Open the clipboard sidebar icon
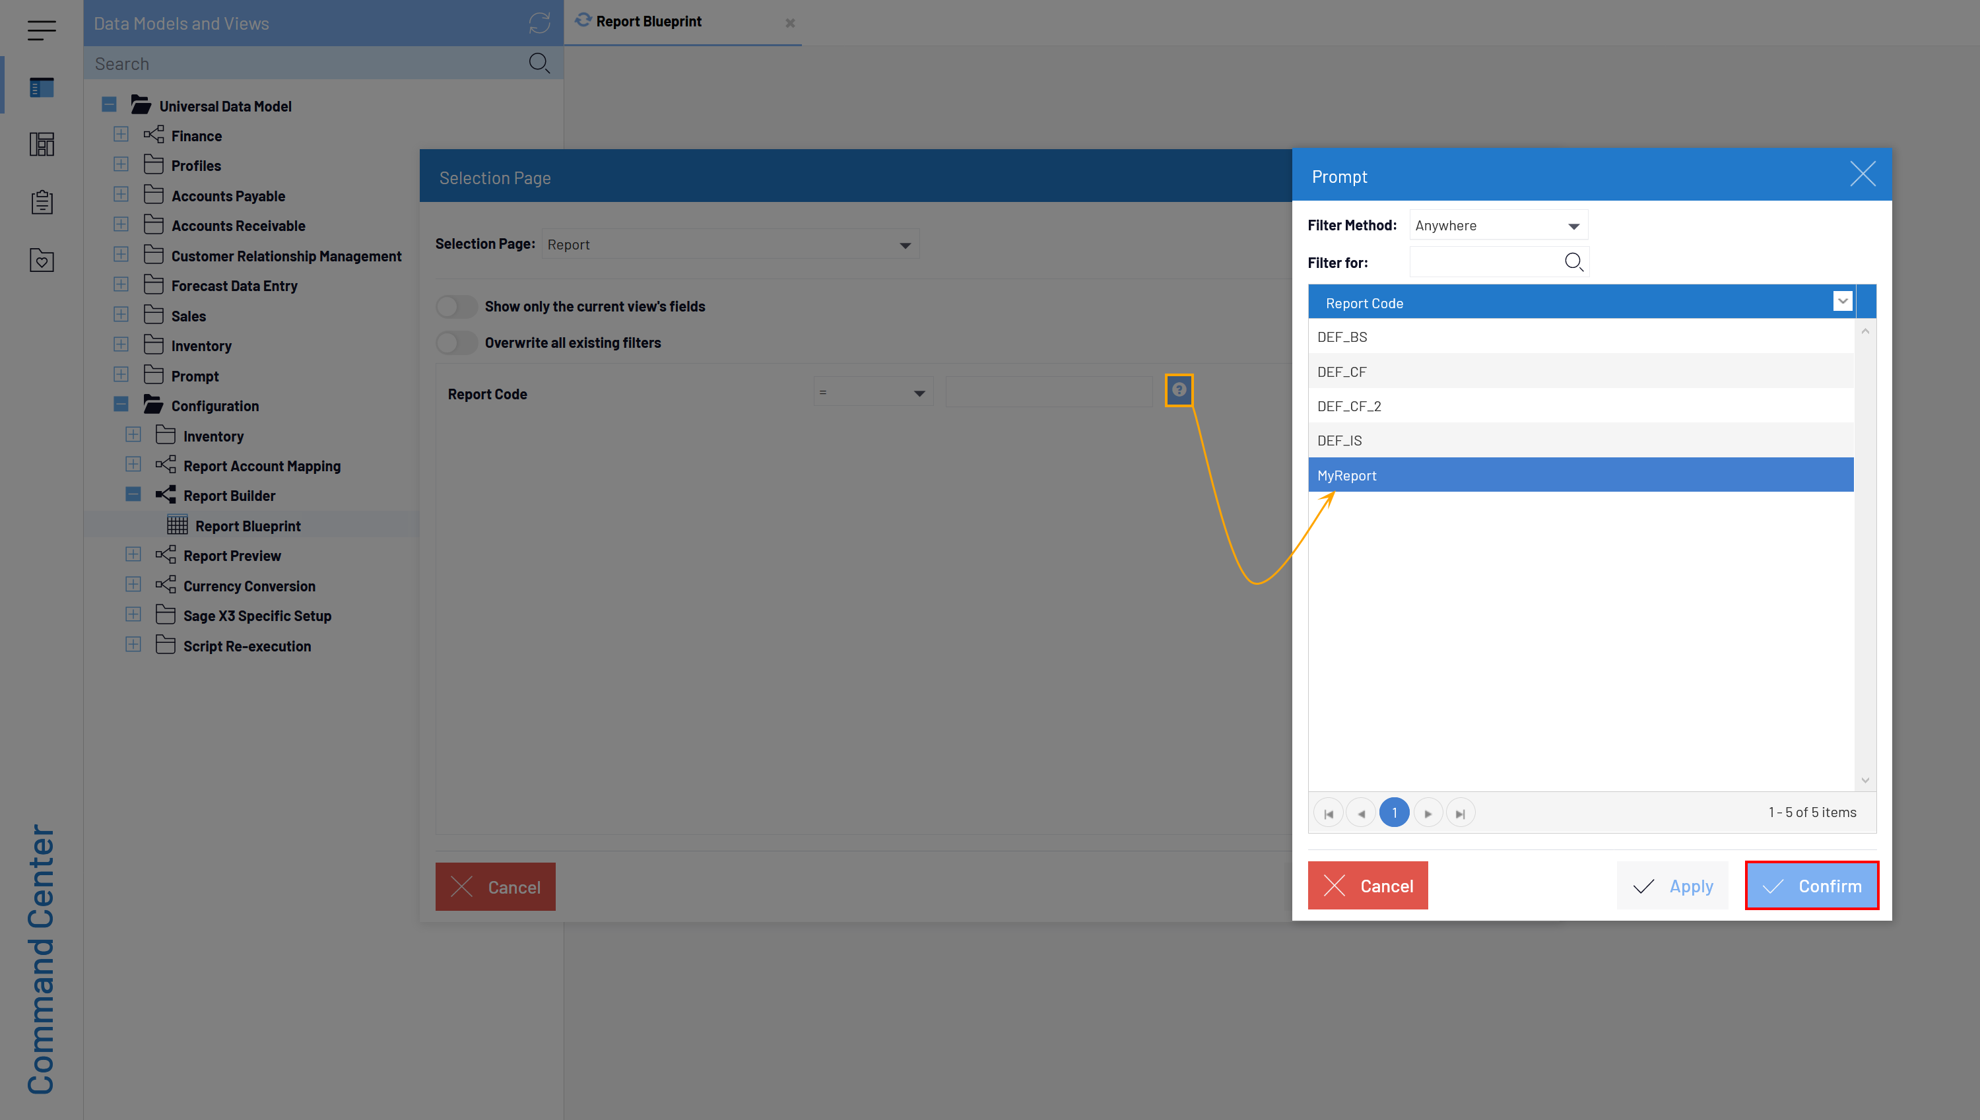1980x1120 pixels. click(42, 203)
